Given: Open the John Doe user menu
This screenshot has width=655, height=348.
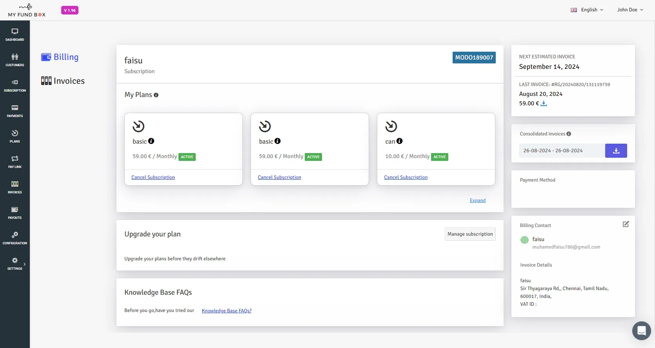Looking at the screenshot, I should coord(630,10).
